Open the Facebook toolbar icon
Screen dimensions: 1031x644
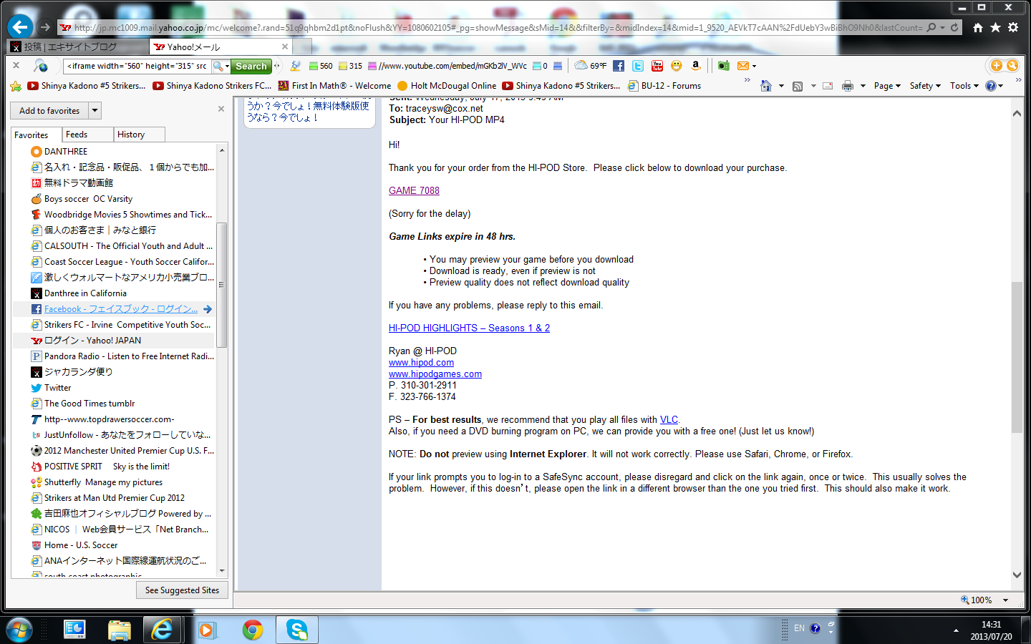pos(619,66)
